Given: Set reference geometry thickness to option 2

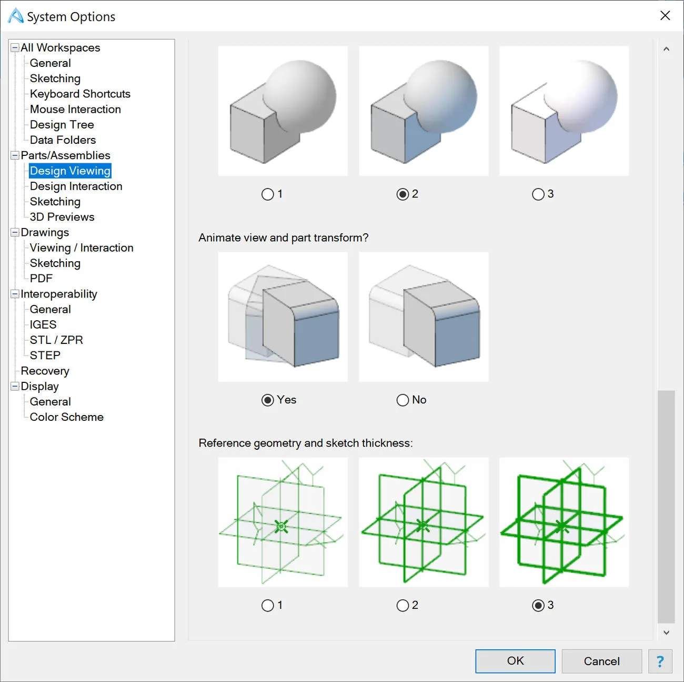Looking at the screenshot, I should point(403,606).
